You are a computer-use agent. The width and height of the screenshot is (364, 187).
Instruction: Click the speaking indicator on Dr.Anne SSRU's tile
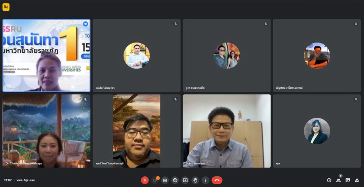click(x=85, y=24)
